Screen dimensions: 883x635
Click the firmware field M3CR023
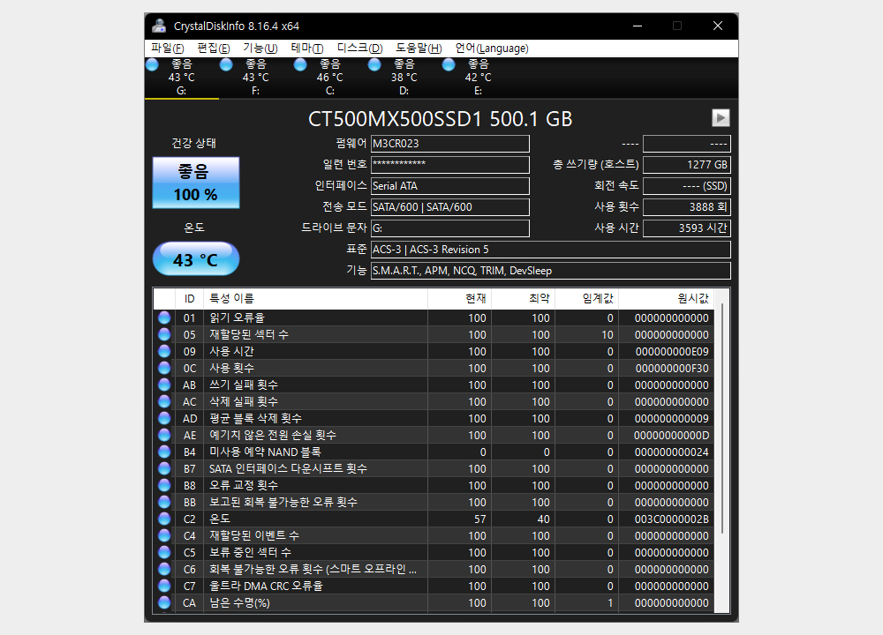(450, 144)
